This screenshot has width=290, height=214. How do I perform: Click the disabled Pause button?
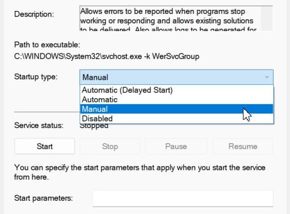176,147
